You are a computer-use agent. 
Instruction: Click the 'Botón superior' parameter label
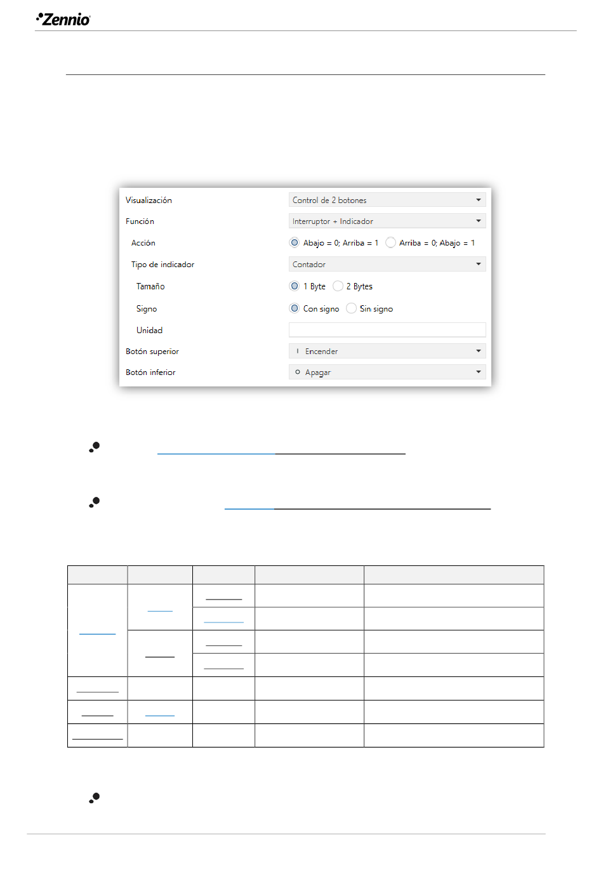point(152,352)
